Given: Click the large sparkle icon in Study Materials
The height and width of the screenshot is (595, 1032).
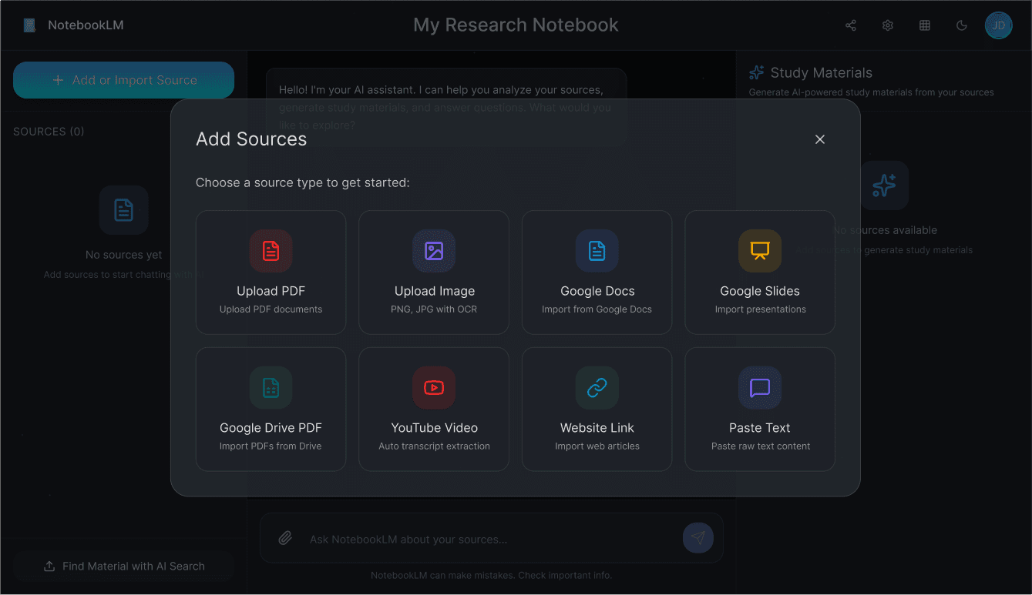Looking at the screenshot, I should click(x=884, y=186).
